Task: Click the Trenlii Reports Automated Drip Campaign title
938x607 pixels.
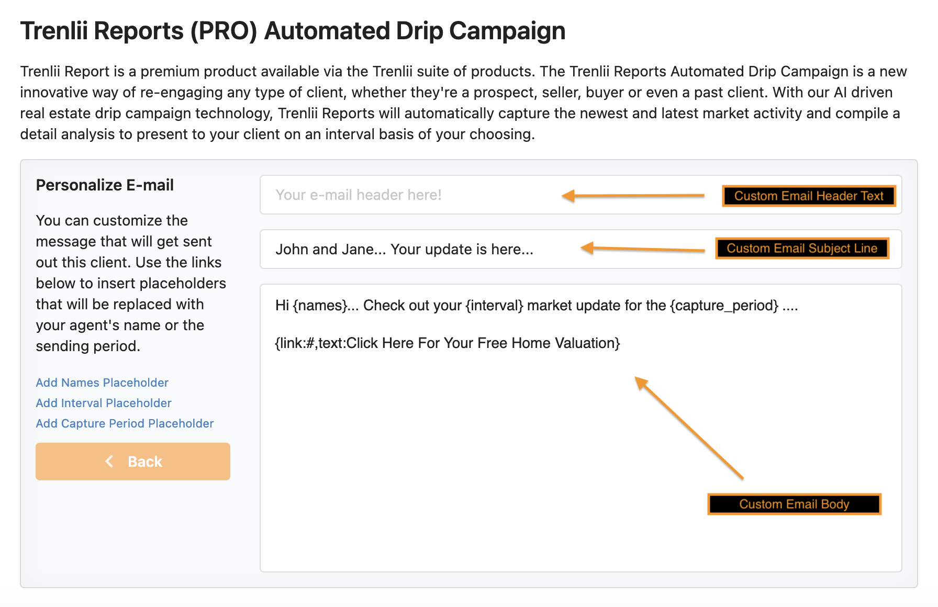Action: click(293, 31)
